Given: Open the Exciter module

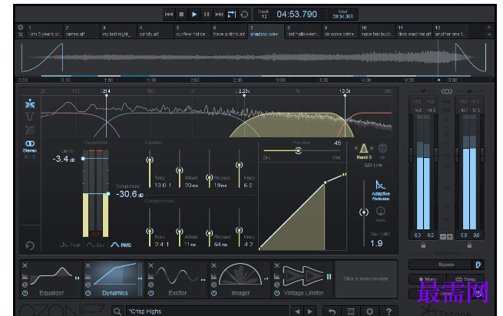Looking at the screenshot, I should point(177,278).
